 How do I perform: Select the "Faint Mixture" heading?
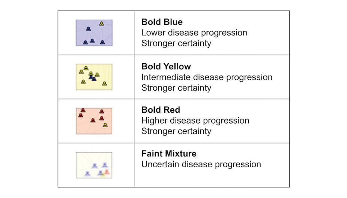(x=169, y=154)
